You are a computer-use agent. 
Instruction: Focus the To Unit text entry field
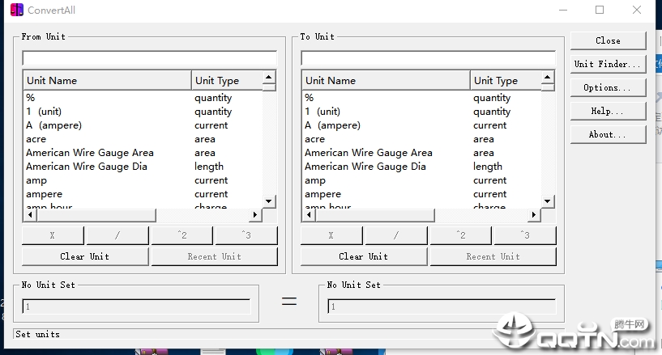[428, 58]
